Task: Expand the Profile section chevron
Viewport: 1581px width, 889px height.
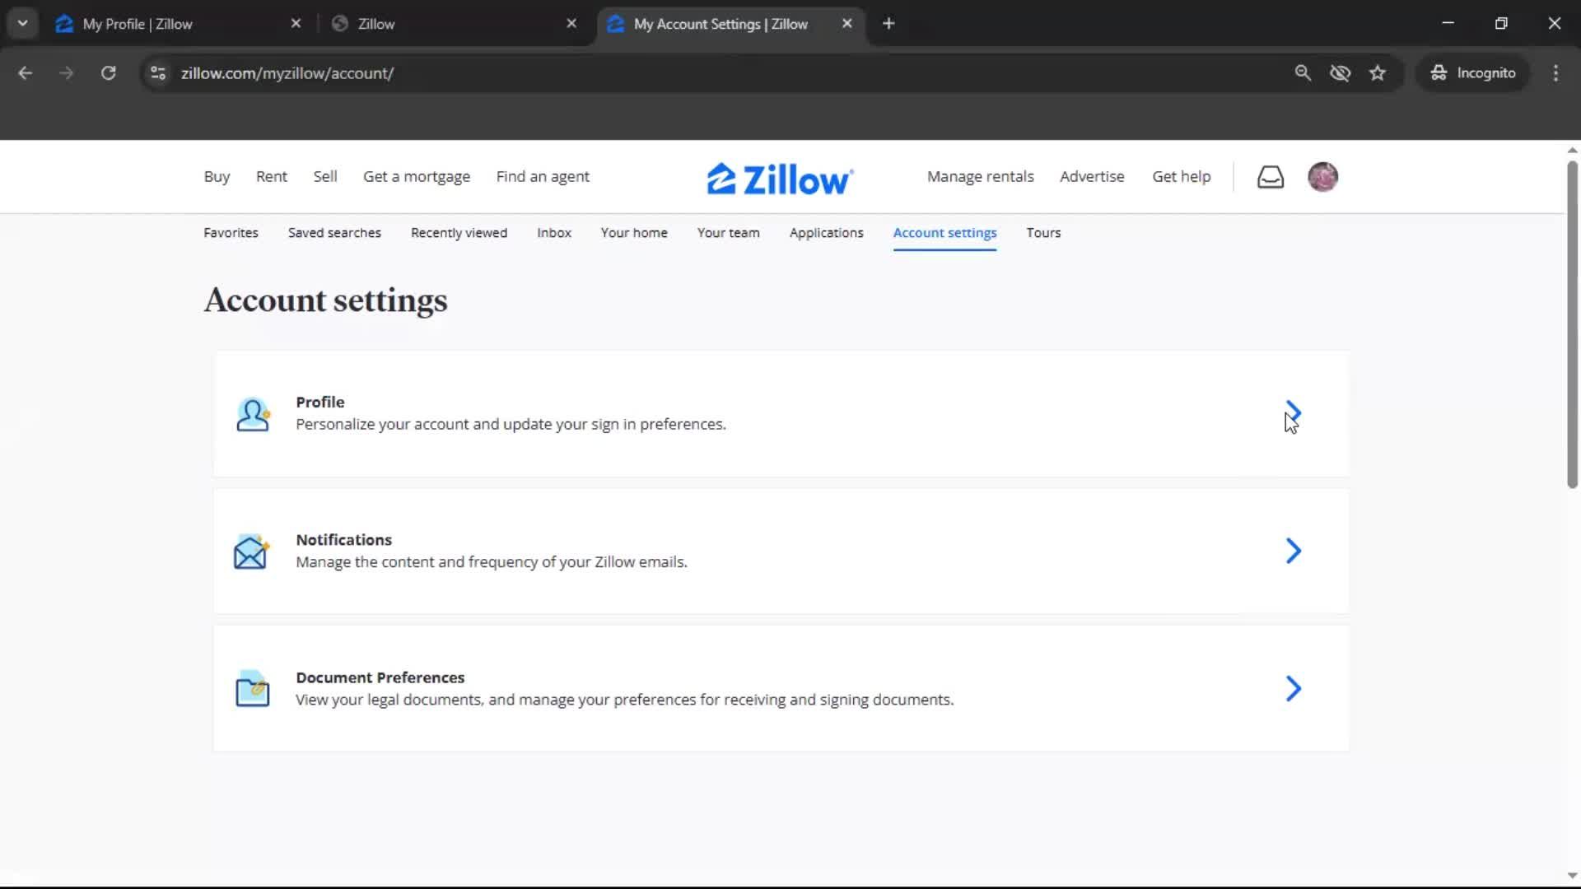Action: pos(1292,413)
